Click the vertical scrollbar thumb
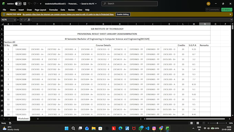The height and width of the screenshot is (132, 234). [233, 27]
